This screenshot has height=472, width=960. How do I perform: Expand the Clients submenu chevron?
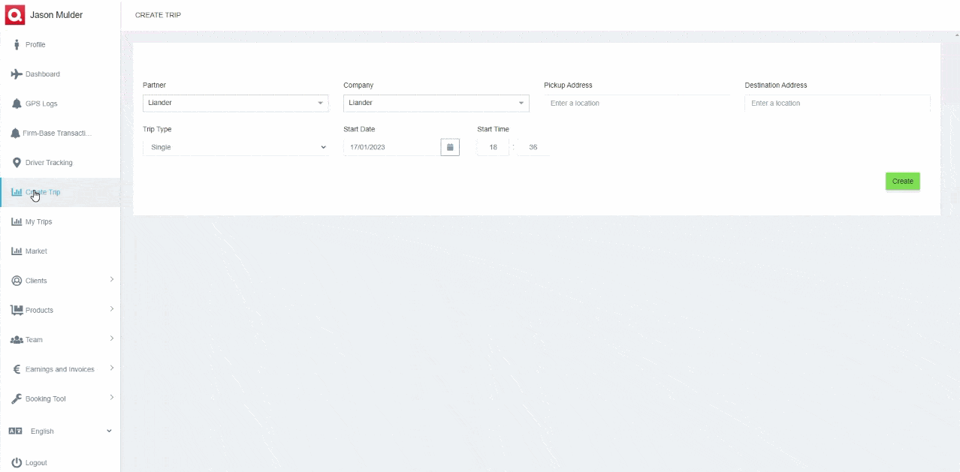[111, 279]
